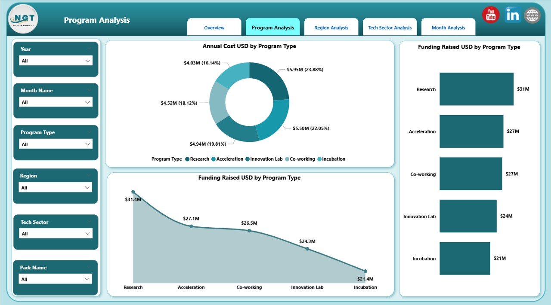The height and width of the screenshot is (305, 551).
Task: Click the Acceleration legend marker
Action: click(214, 159)
